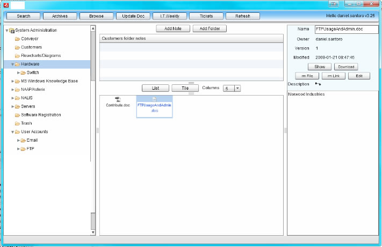382x247 pixels.
Task: Expand the MS Windows Knowledge Base node
Action: coord(12,81)
